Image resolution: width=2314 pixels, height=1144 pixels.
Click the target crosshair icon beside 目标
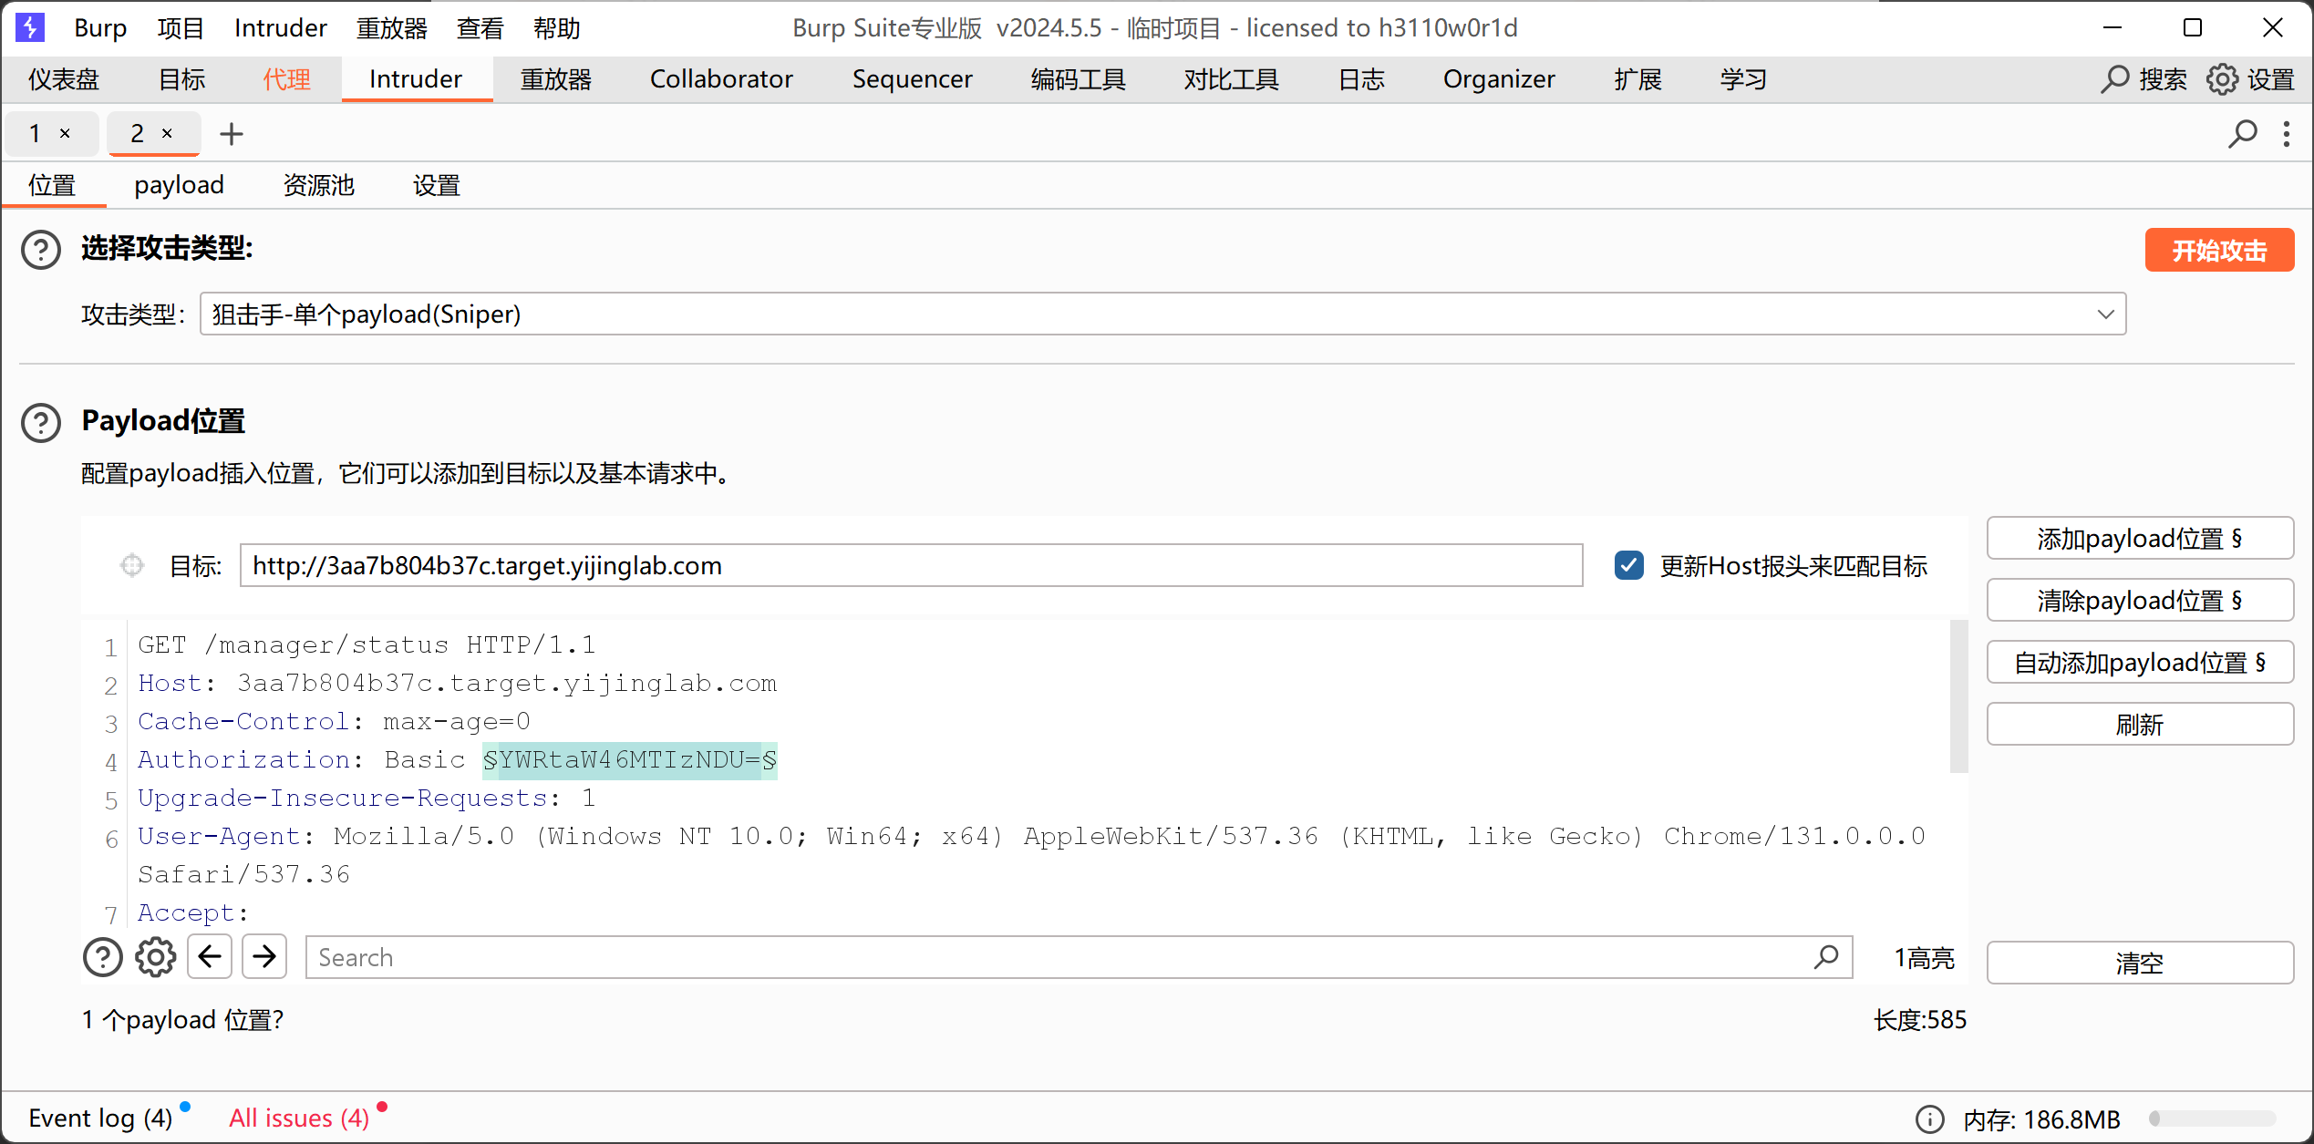132,565
